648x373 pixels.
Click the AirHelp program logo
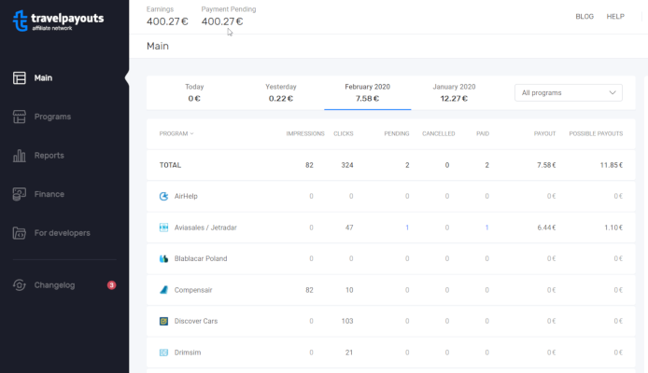pos(163,197)
